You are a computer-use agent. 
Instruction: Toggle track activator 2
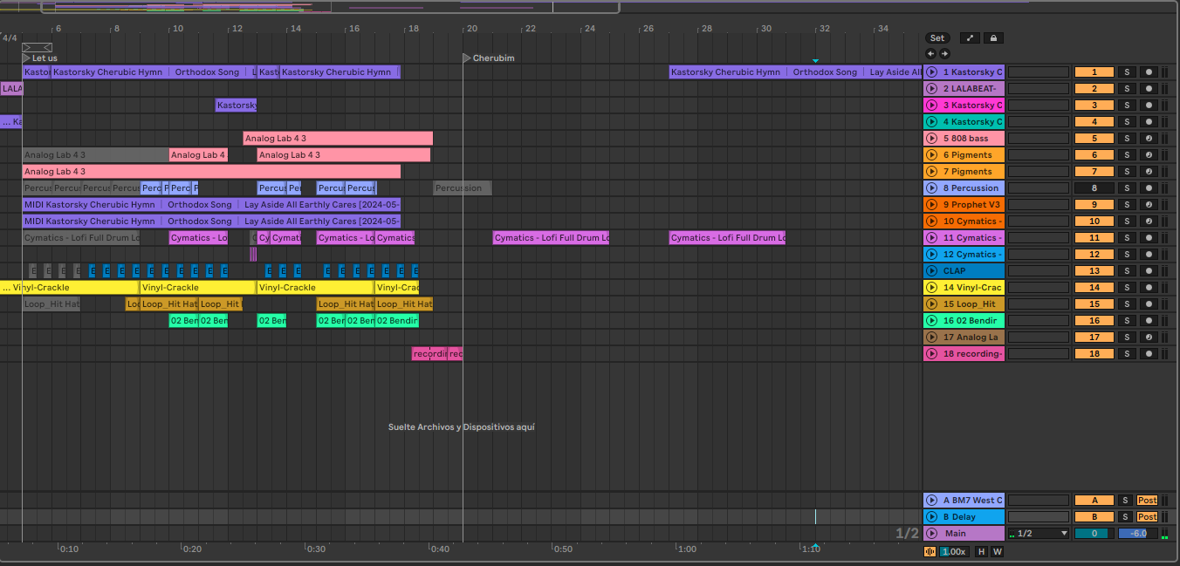click(x=1094, y=89)
